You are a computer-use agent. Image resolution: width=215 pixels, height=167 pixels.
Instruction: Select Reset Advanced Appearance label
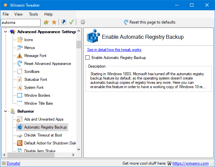pyautogui.click(x=48, y=64)
